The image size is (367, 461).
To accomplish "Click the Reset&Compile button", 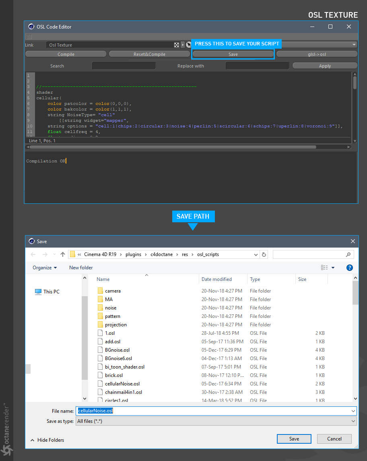I will (150, 54).
